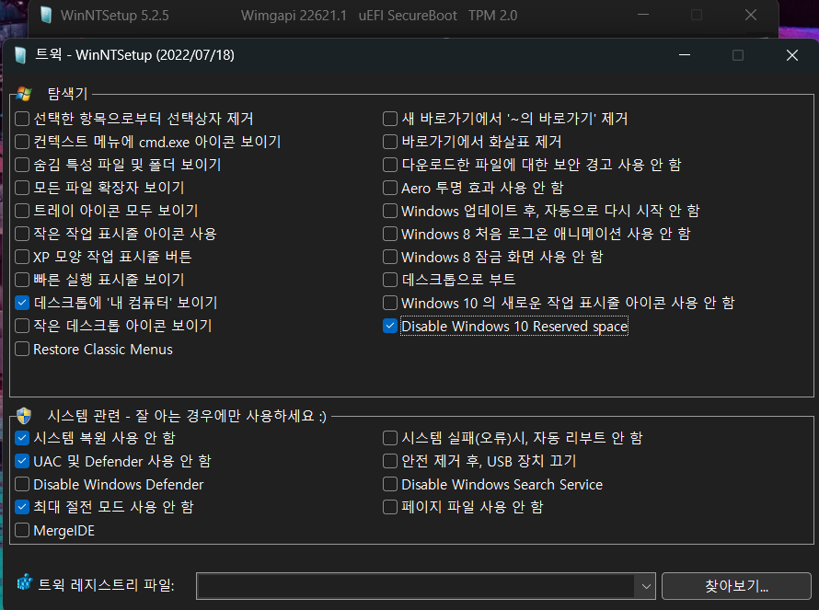
Task: Enable Windows 8 처음 로그온 애니메이션 사용 안 함
Action: (x=390, y=234)
